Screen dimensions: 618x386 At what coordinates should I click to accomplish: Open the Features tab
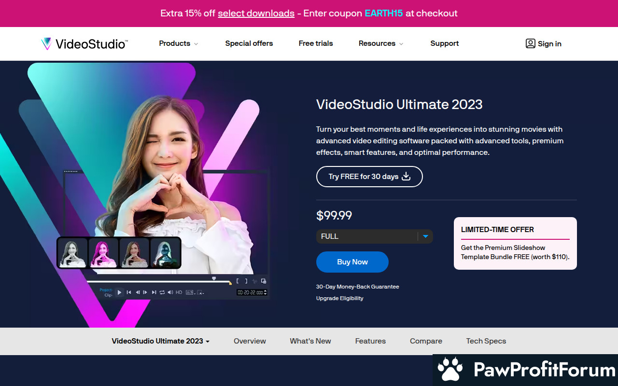pyautogui.click(x=370, y=341)
